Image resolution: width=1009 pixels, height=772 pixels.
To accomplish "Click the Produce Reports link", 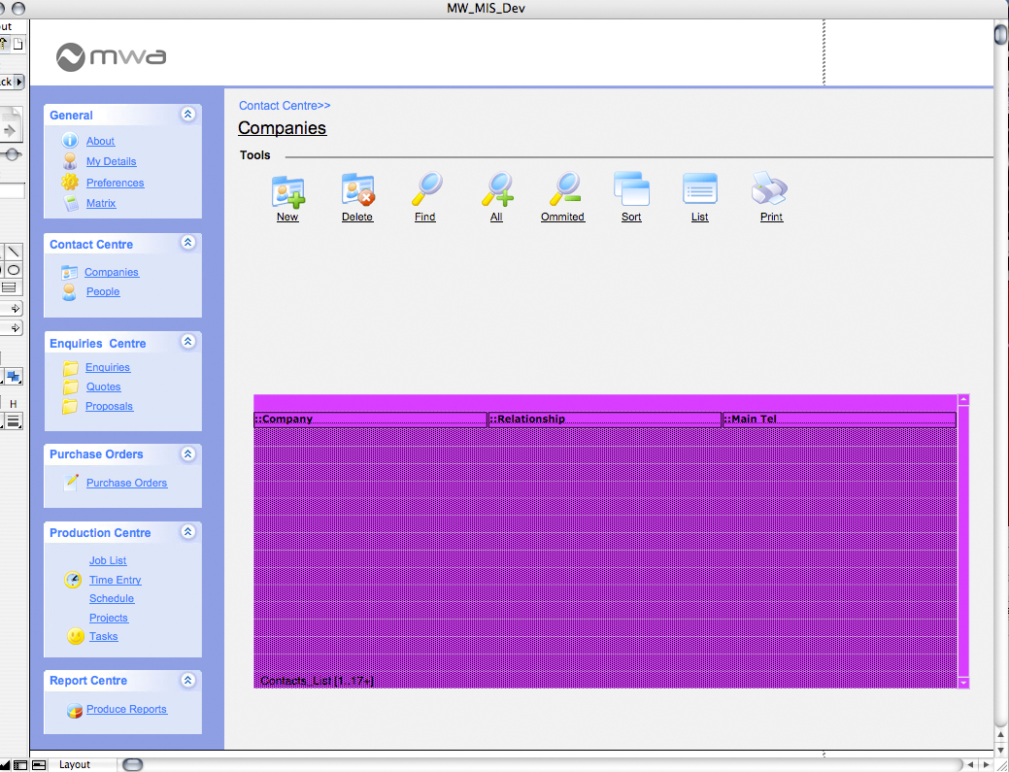I will [x=126, y=709].
